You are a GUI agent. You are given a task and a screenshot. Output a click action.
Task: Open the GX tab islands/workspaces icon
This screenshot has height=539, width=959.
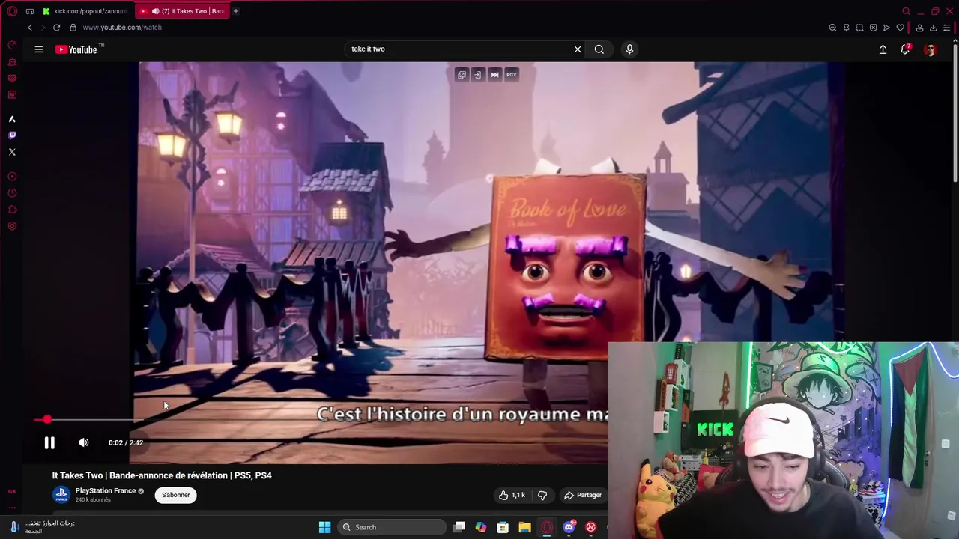click(30, 11)
